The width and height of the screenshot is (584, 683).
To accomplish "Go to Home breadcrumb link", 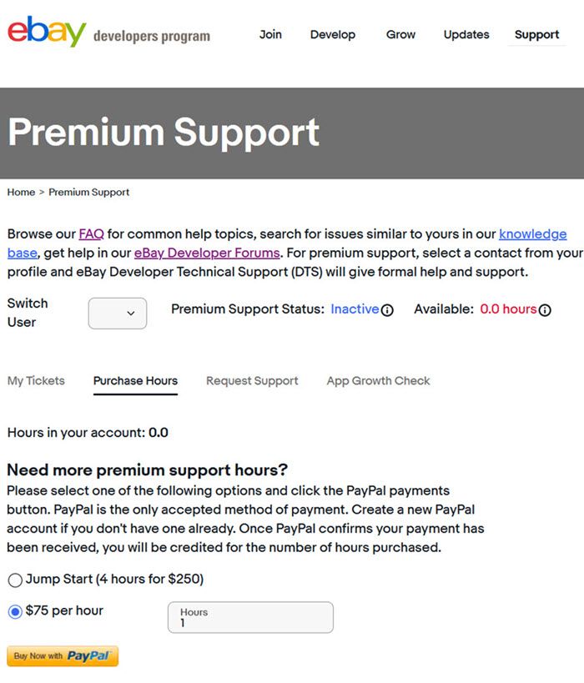I will [21, 192].
